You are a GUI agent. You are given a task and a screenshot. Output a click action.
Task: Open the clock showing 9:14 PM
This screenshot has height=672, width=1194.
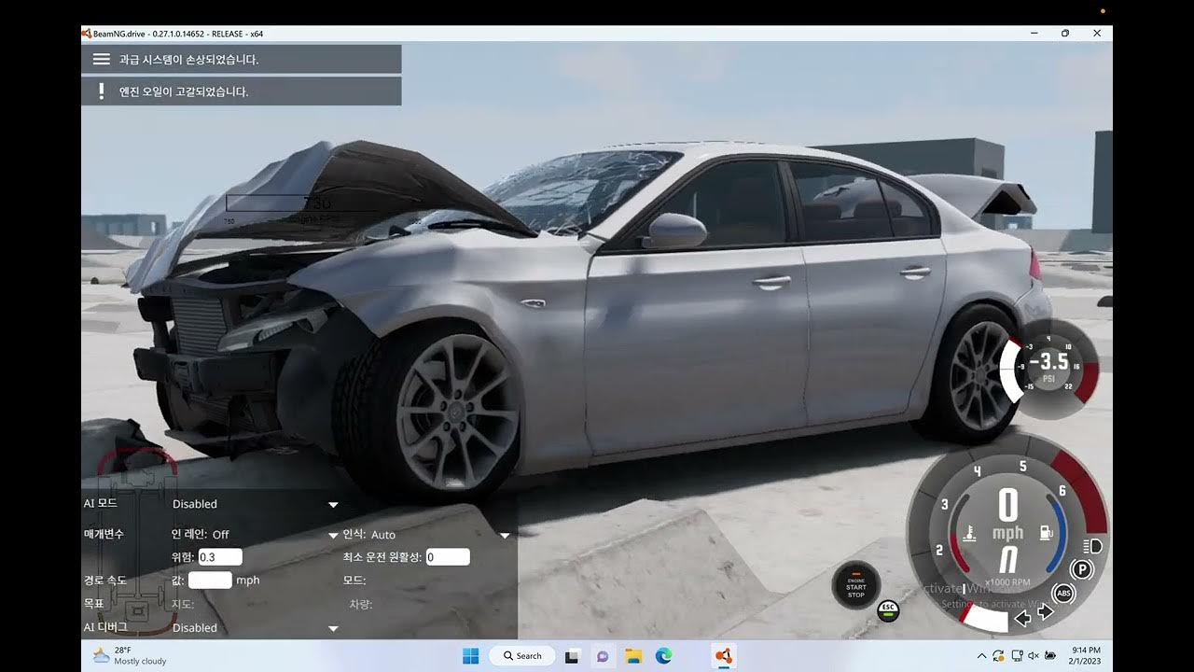(x=1086, y=656)
